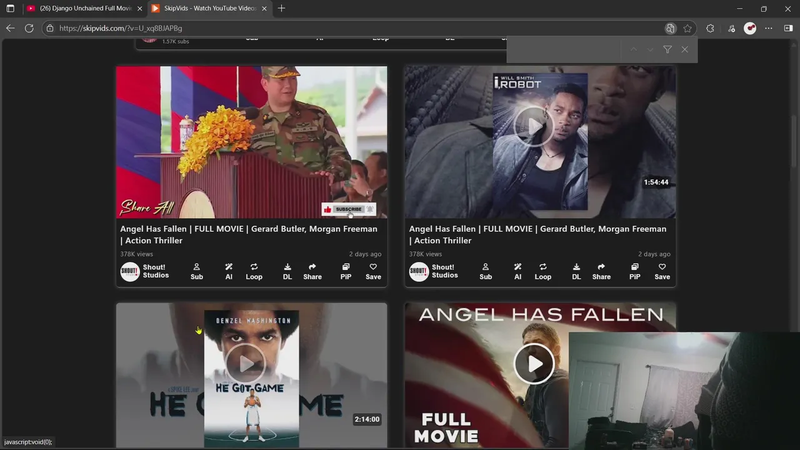The height and width of the screenshot is (450, 800).
Task: View site information lock icon
Action: [50, 28]
